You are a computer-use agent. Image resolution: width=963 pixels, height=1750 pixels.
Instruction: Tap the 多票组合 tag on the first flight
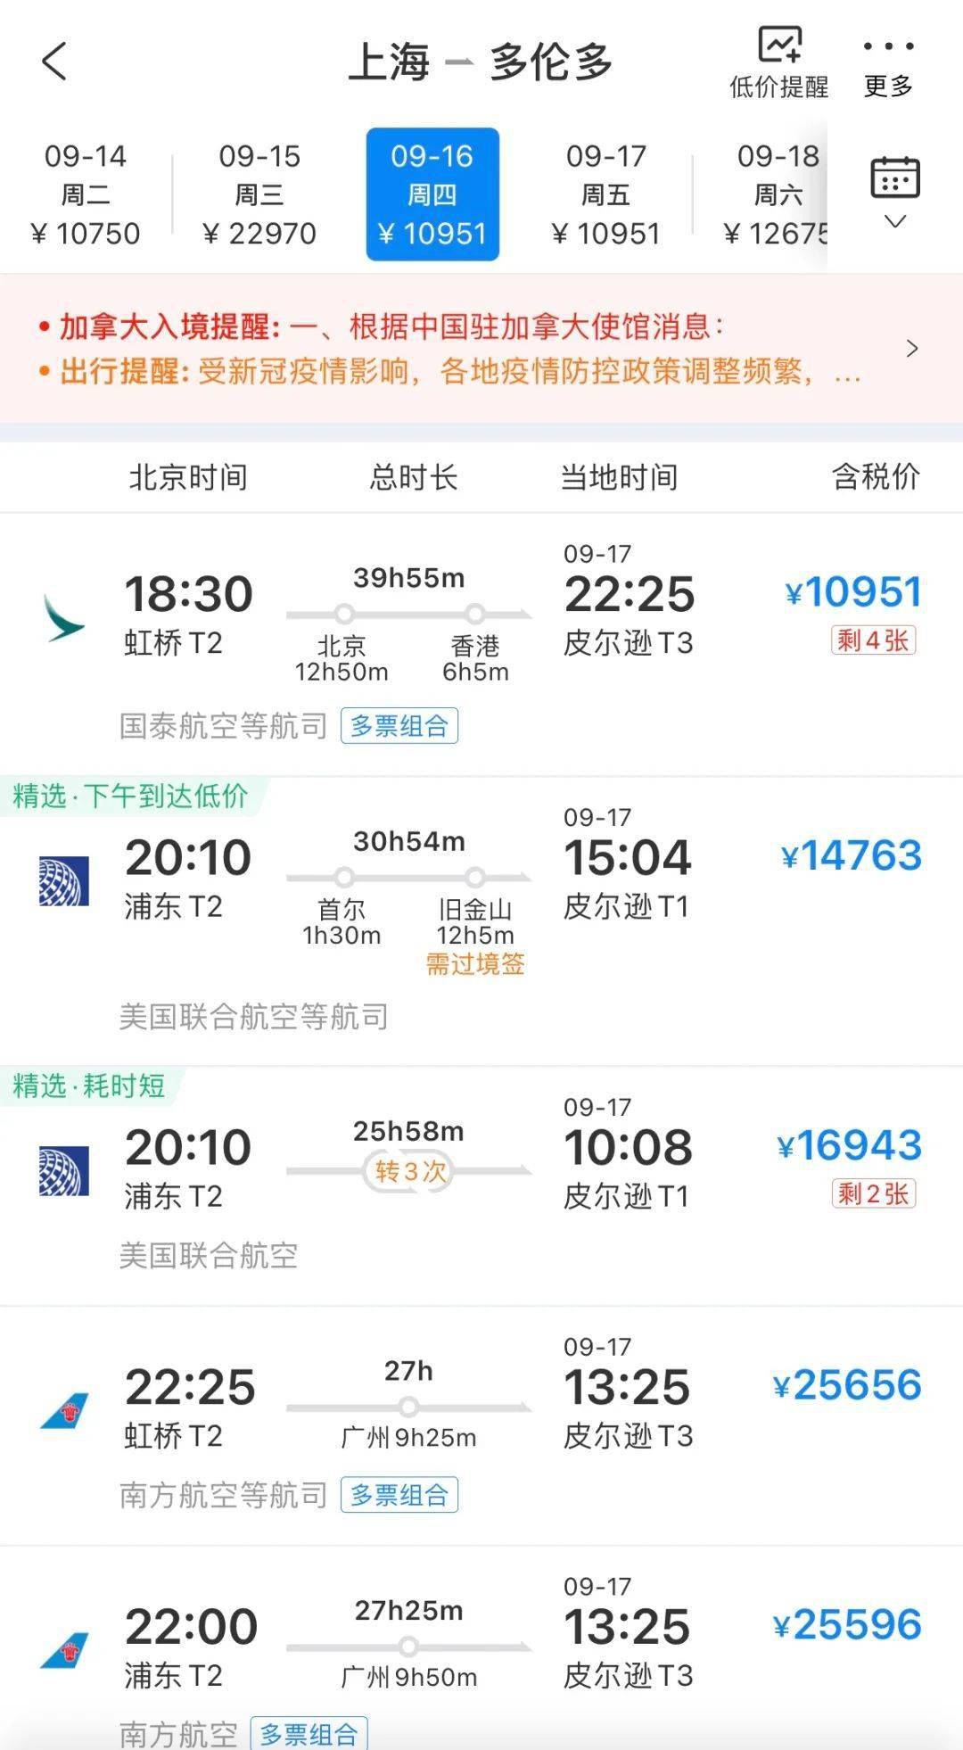pos(400,726)
